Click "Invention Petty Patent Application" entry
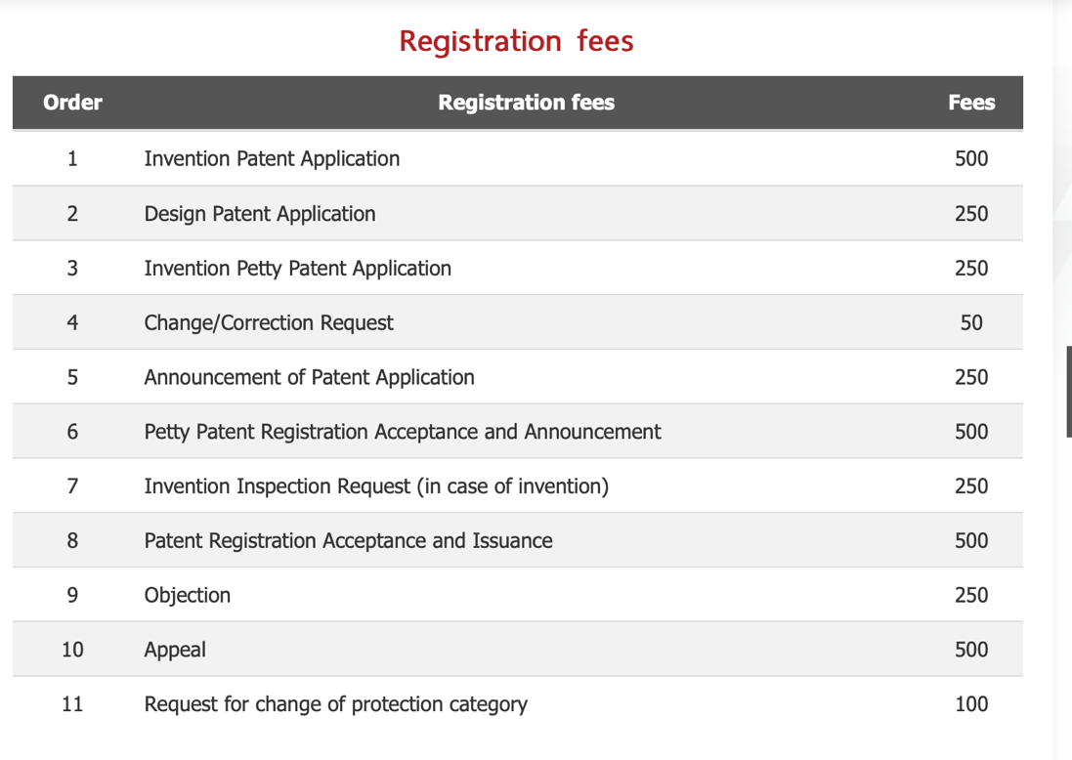This screenshot has height=760, width=1072. [297, 269]
